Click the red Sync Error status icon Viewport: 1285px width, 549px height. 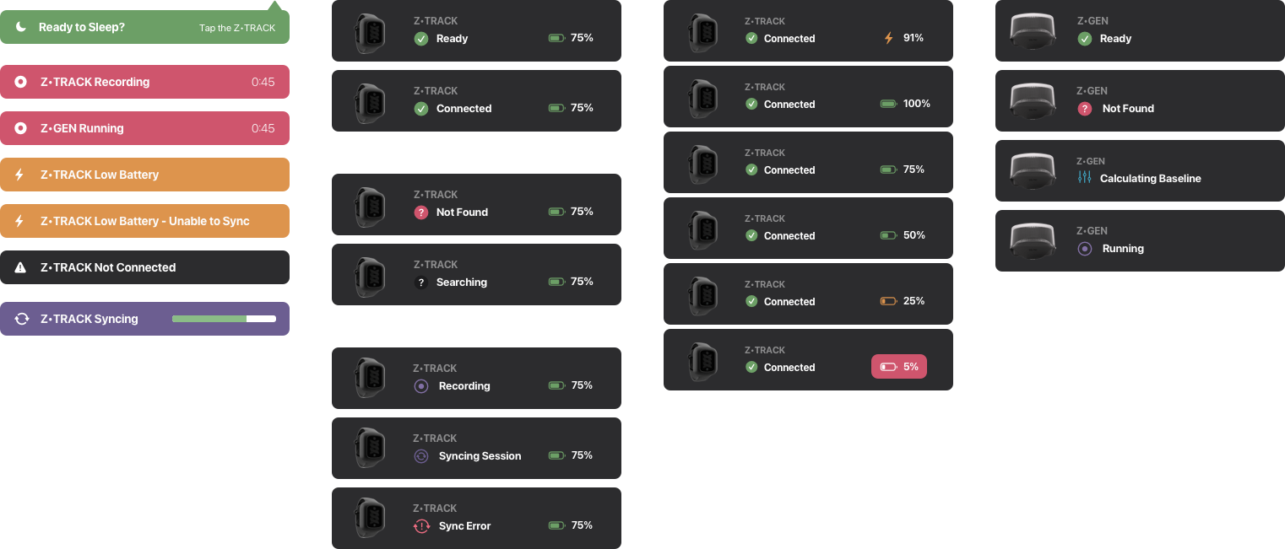(x=421, y=525)
